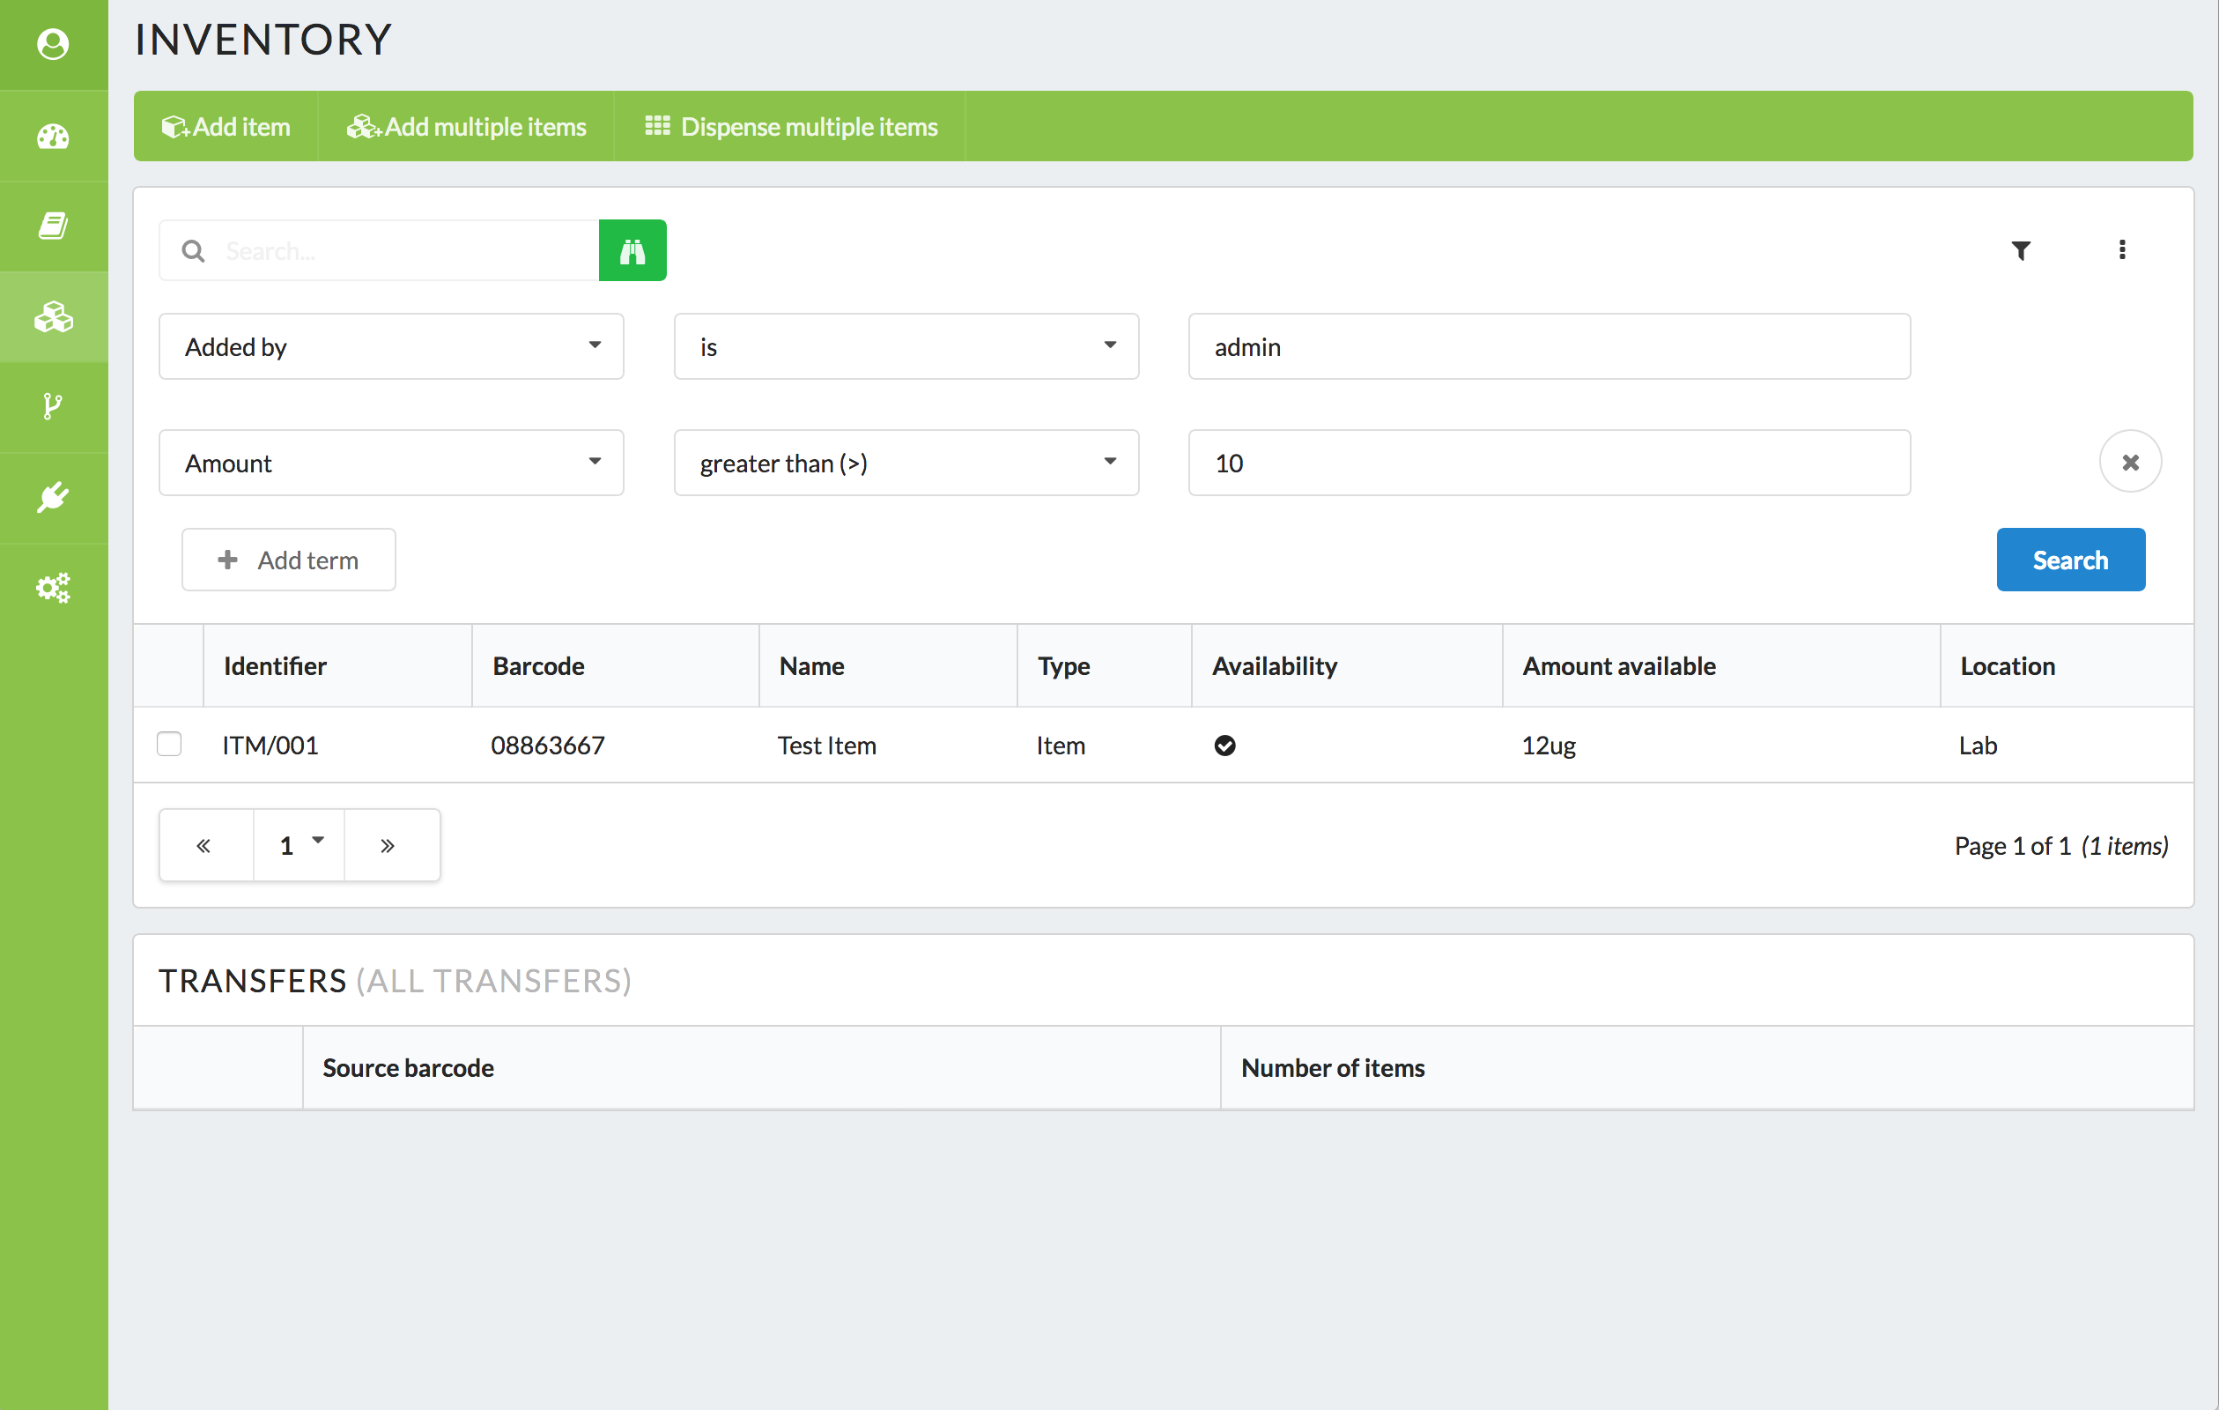Open the dashboard palette icon in sidebar
The width and height of the screenshot is (2219, 1410).
point(54,137)
